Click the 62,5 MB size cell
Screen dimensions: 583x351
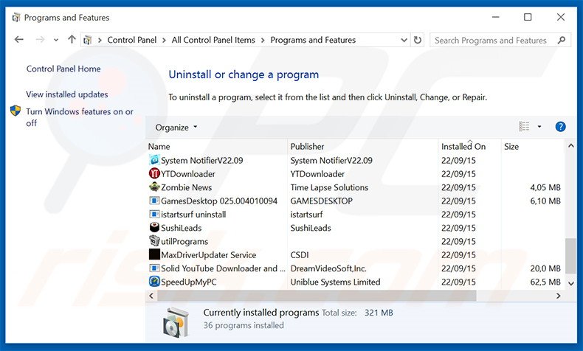tap(545, 282)
